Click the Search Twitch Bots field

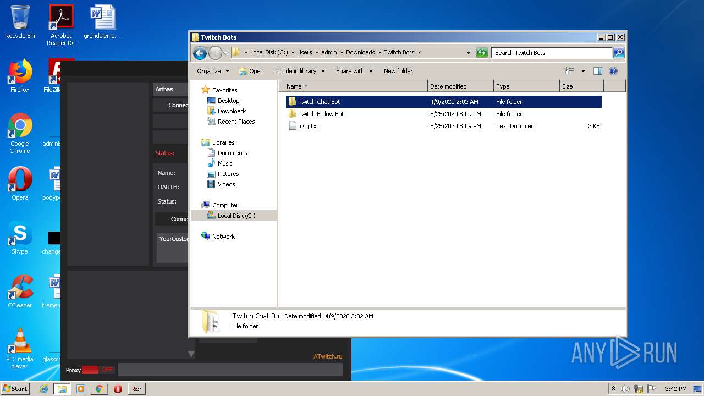[552, 53]
